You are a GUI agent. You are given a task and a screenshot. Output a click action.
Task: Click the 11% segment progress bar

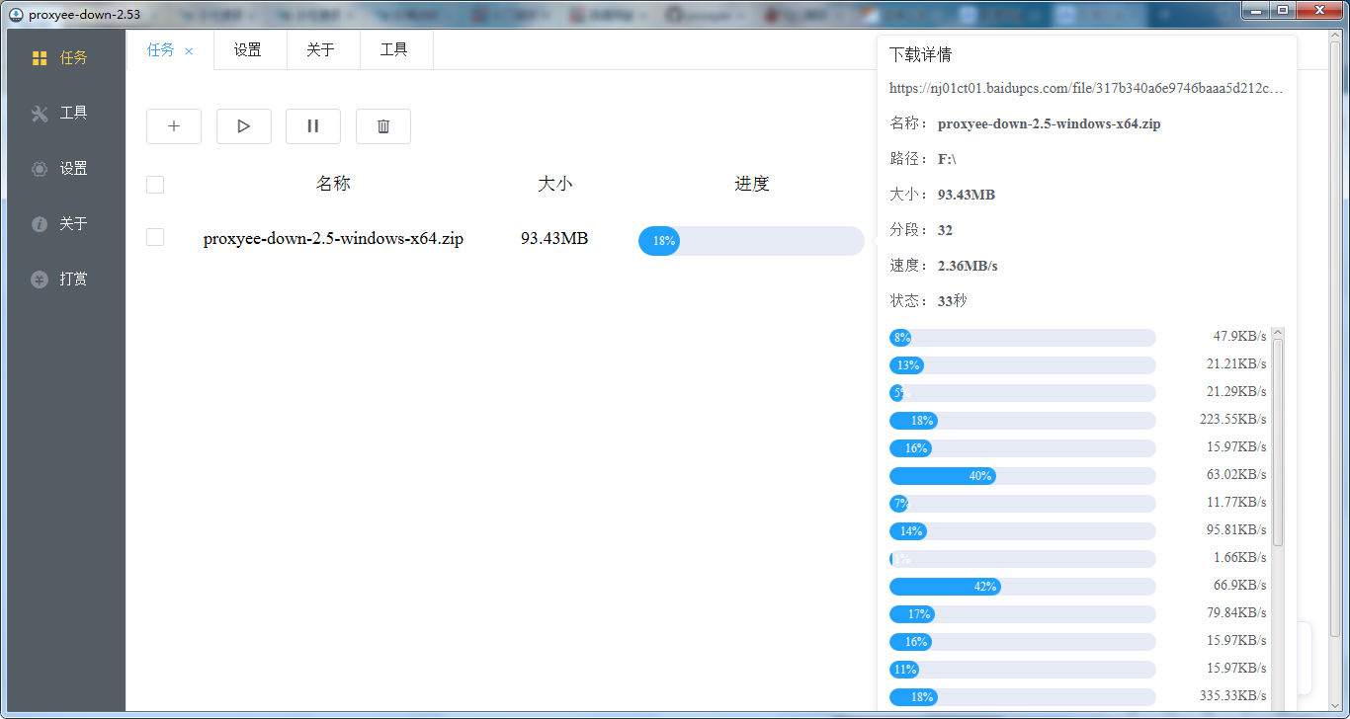click(1023, 670)
